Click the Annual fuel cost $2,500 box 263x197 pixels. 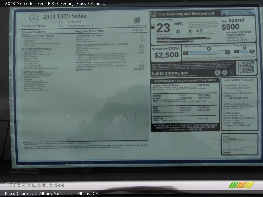(x=166, y=53)
